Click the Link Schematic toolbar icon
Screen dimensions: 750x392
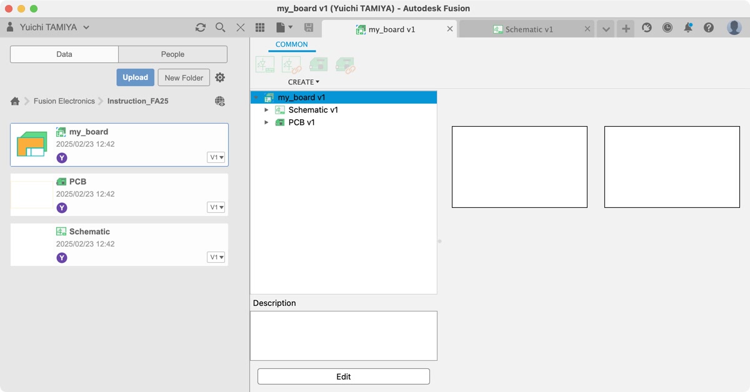292,65
